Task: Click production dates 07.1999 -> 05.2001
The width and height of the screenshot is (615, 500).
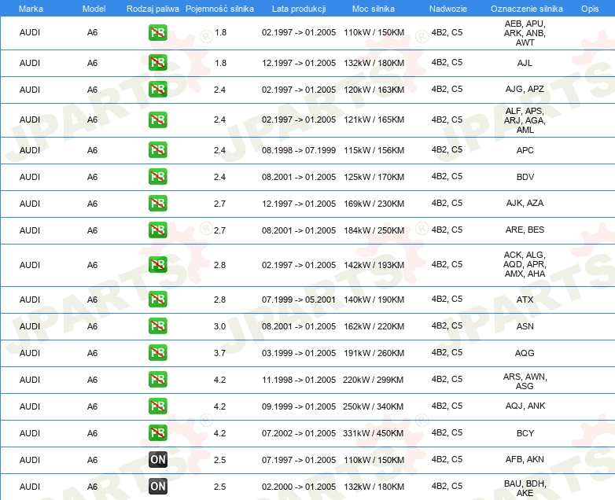Action: pos(299,300)
